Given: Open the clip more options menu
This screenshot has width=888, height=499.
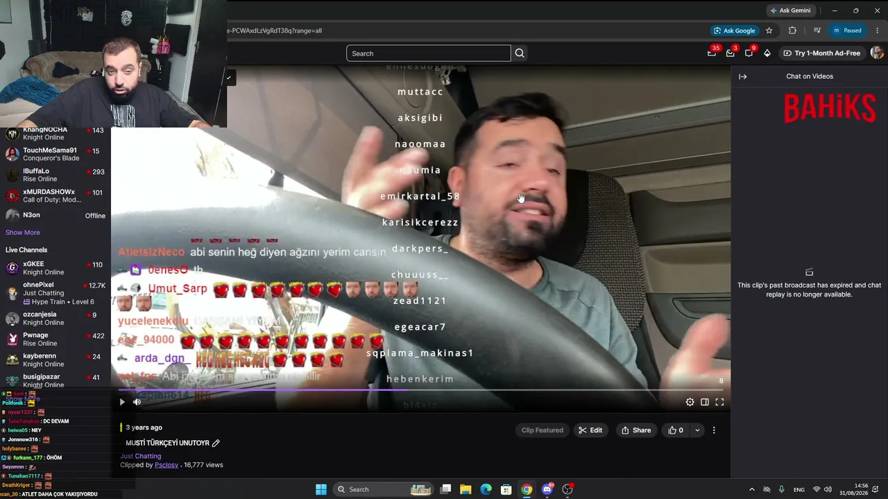Looking at the screenshot, I should 714,430.
